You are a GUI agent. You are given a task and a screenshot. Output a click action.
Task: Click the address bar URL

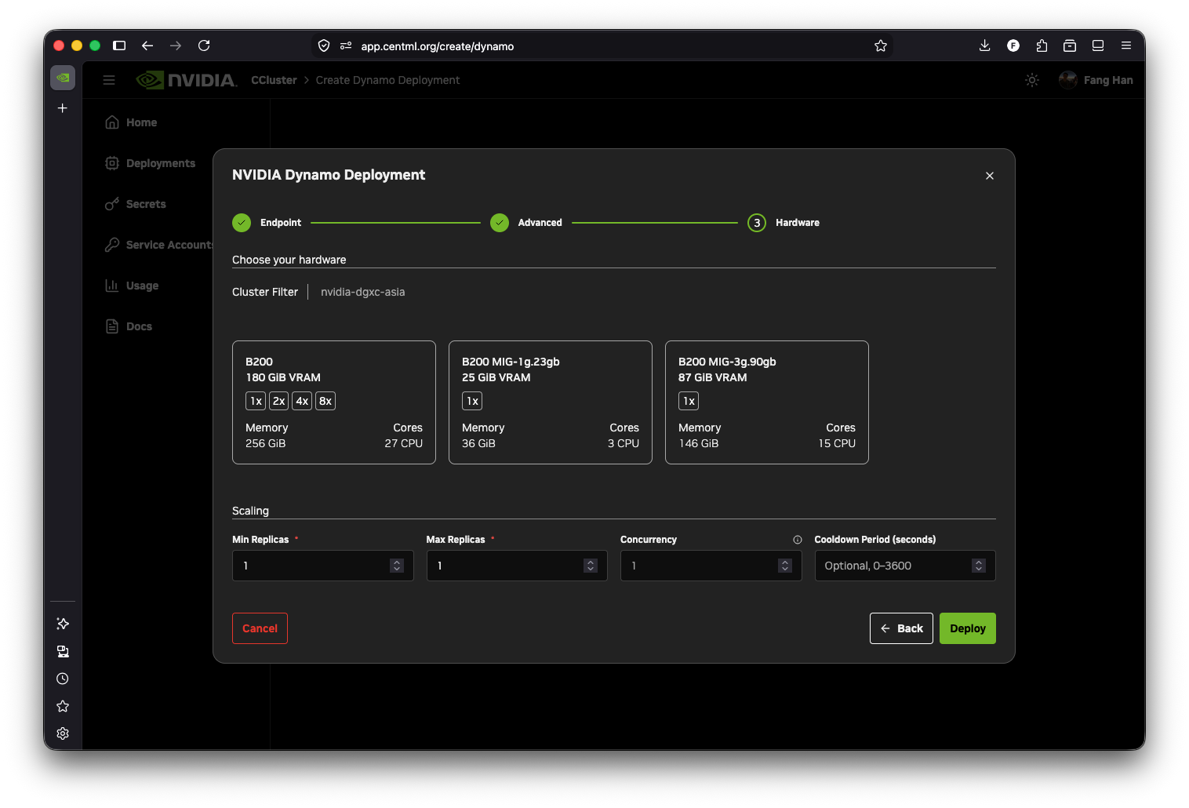(x=438, y=46)
